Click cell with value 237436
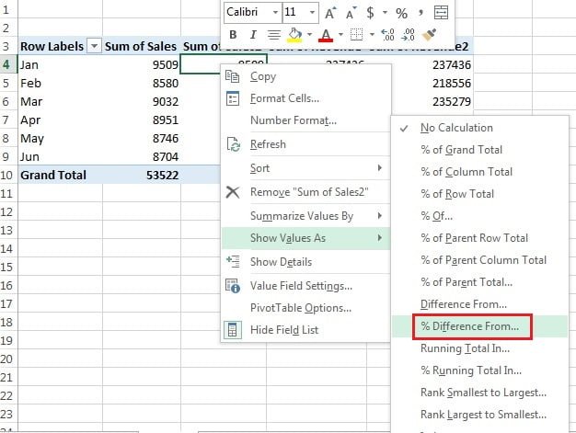 click(420, 64)
